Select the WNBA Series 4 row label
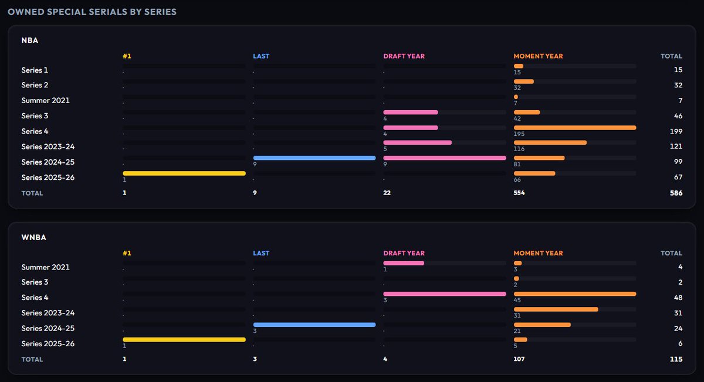This screenshot has height=382, width=704. (x=35, y=298)
